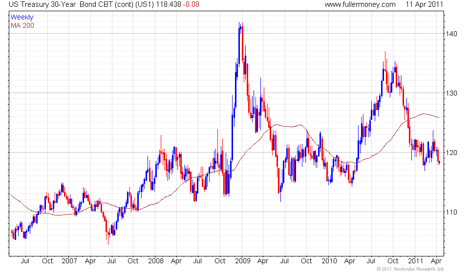The image size is (469, 273).
Task: Click the 'Oct' label just before 2011
Action: coord(393,261)
